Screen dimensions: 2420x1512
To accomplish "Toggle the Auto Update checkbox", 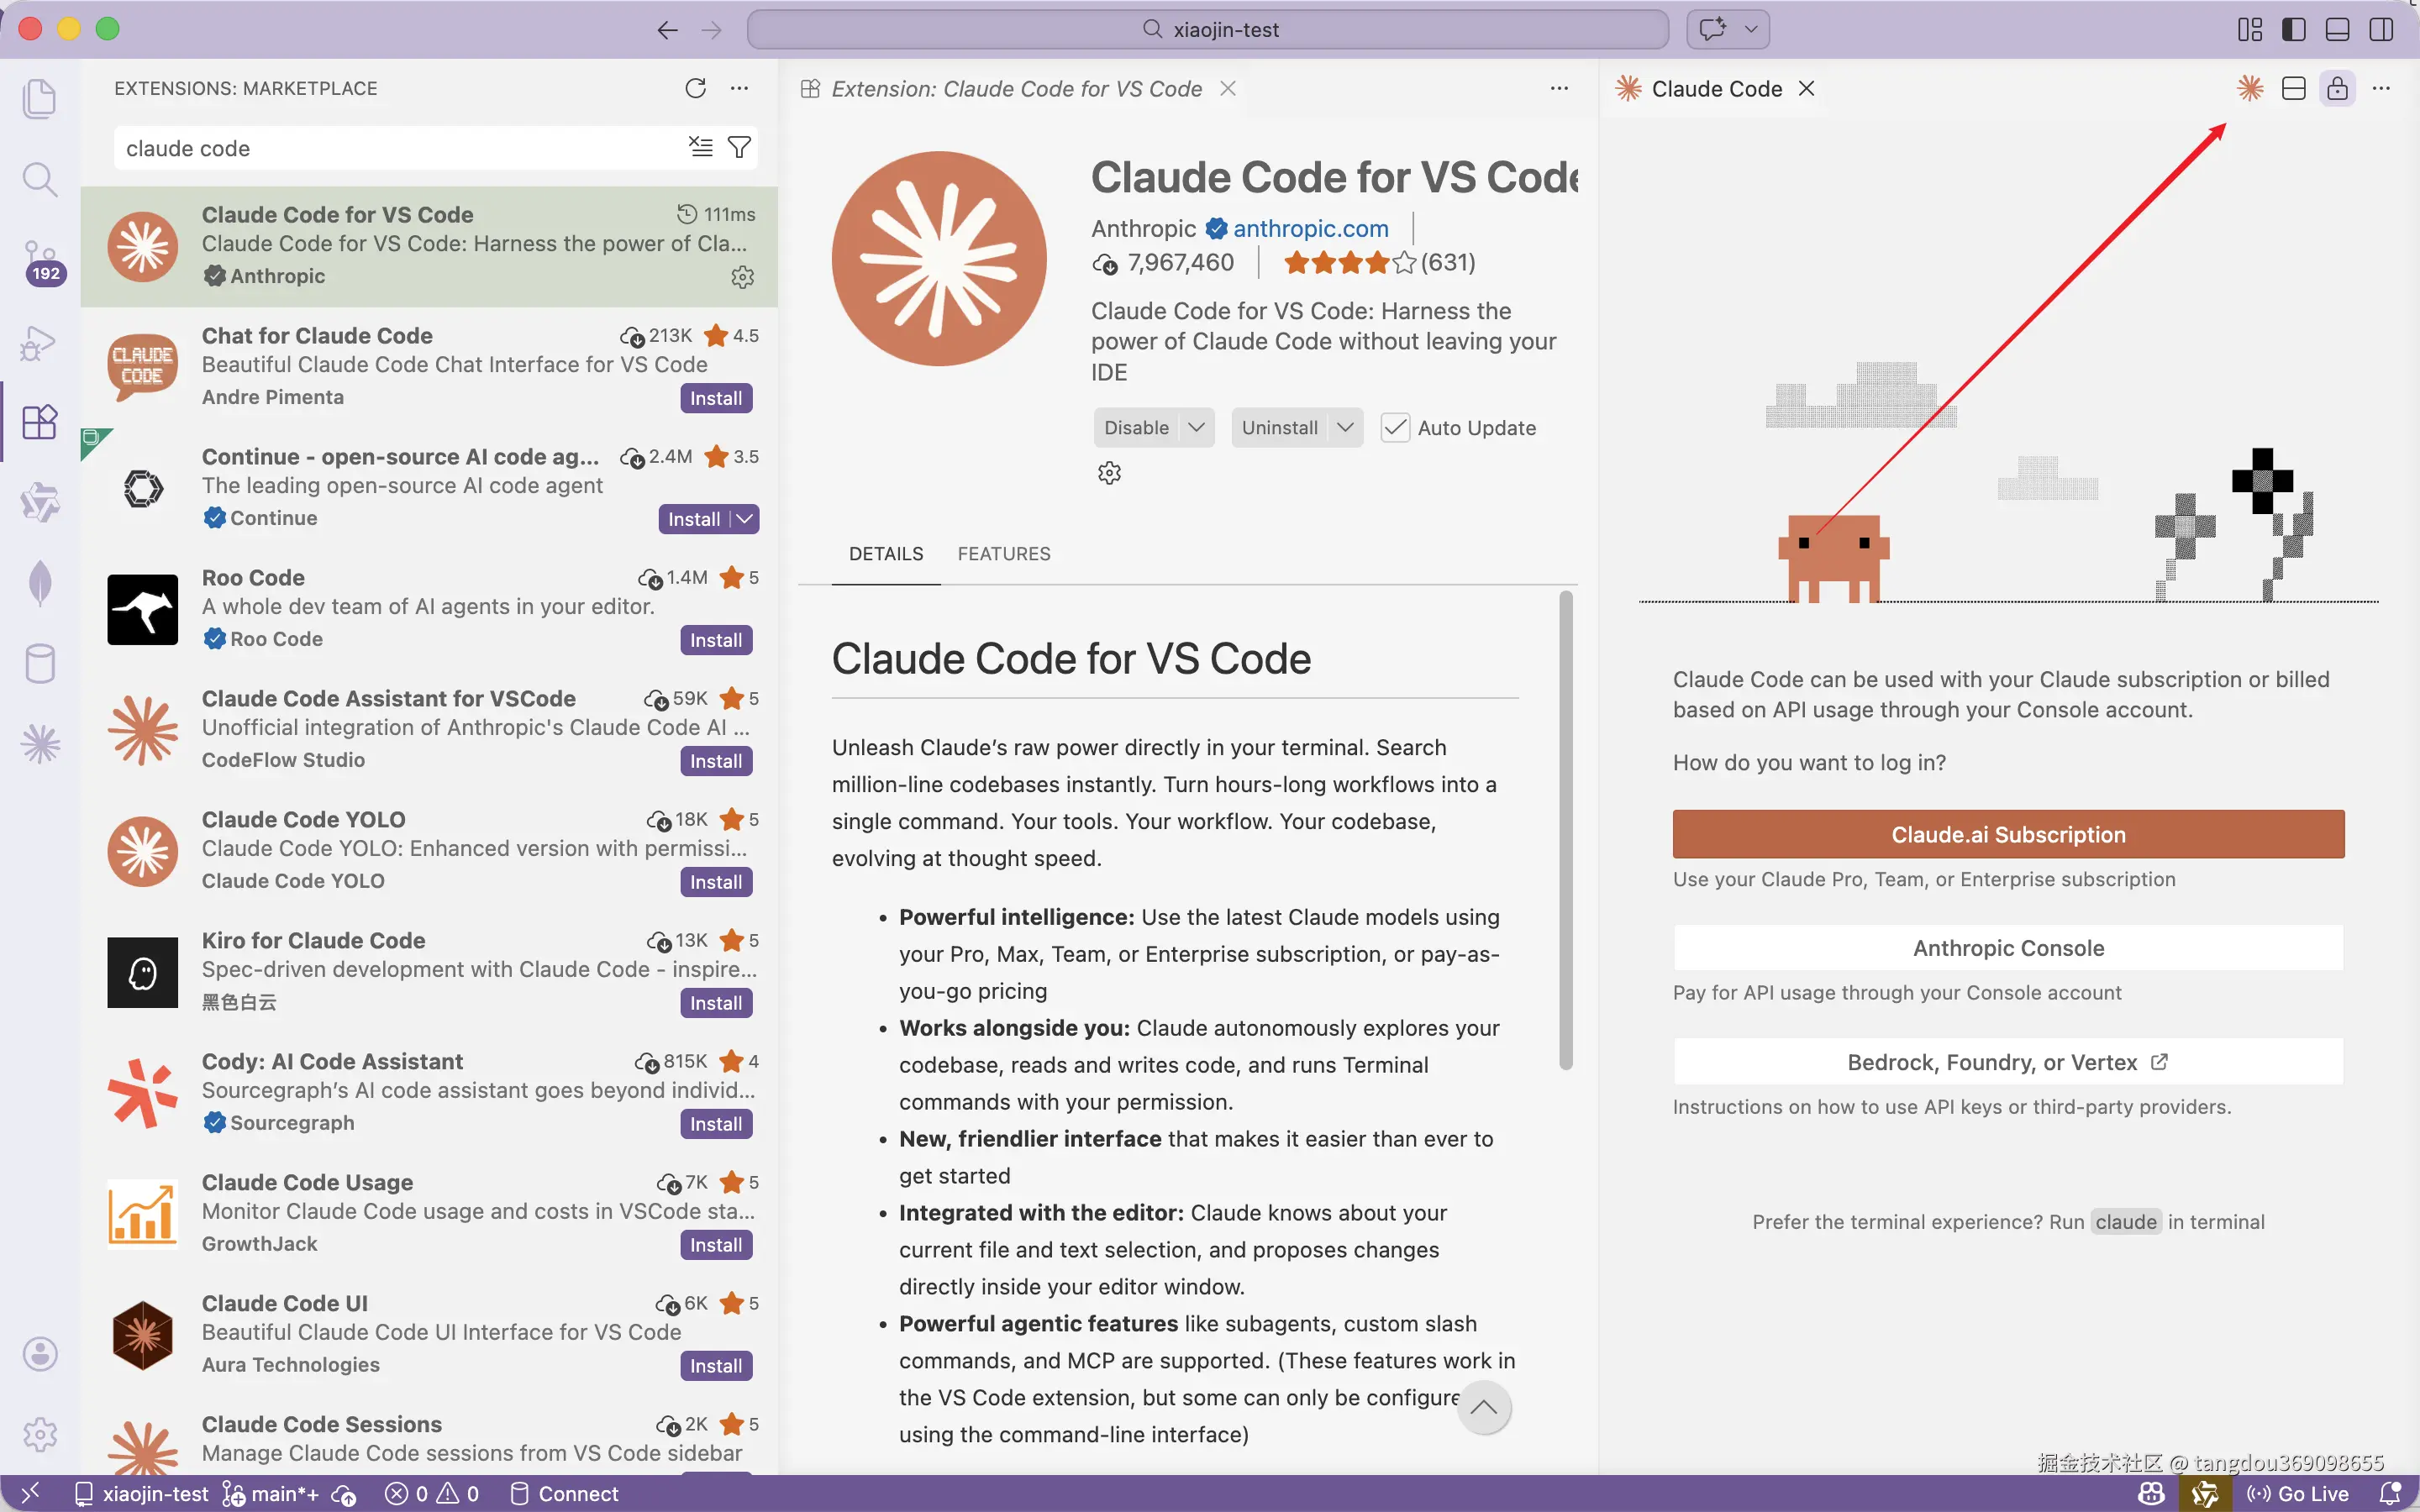I will click(x=1395, y=428).
